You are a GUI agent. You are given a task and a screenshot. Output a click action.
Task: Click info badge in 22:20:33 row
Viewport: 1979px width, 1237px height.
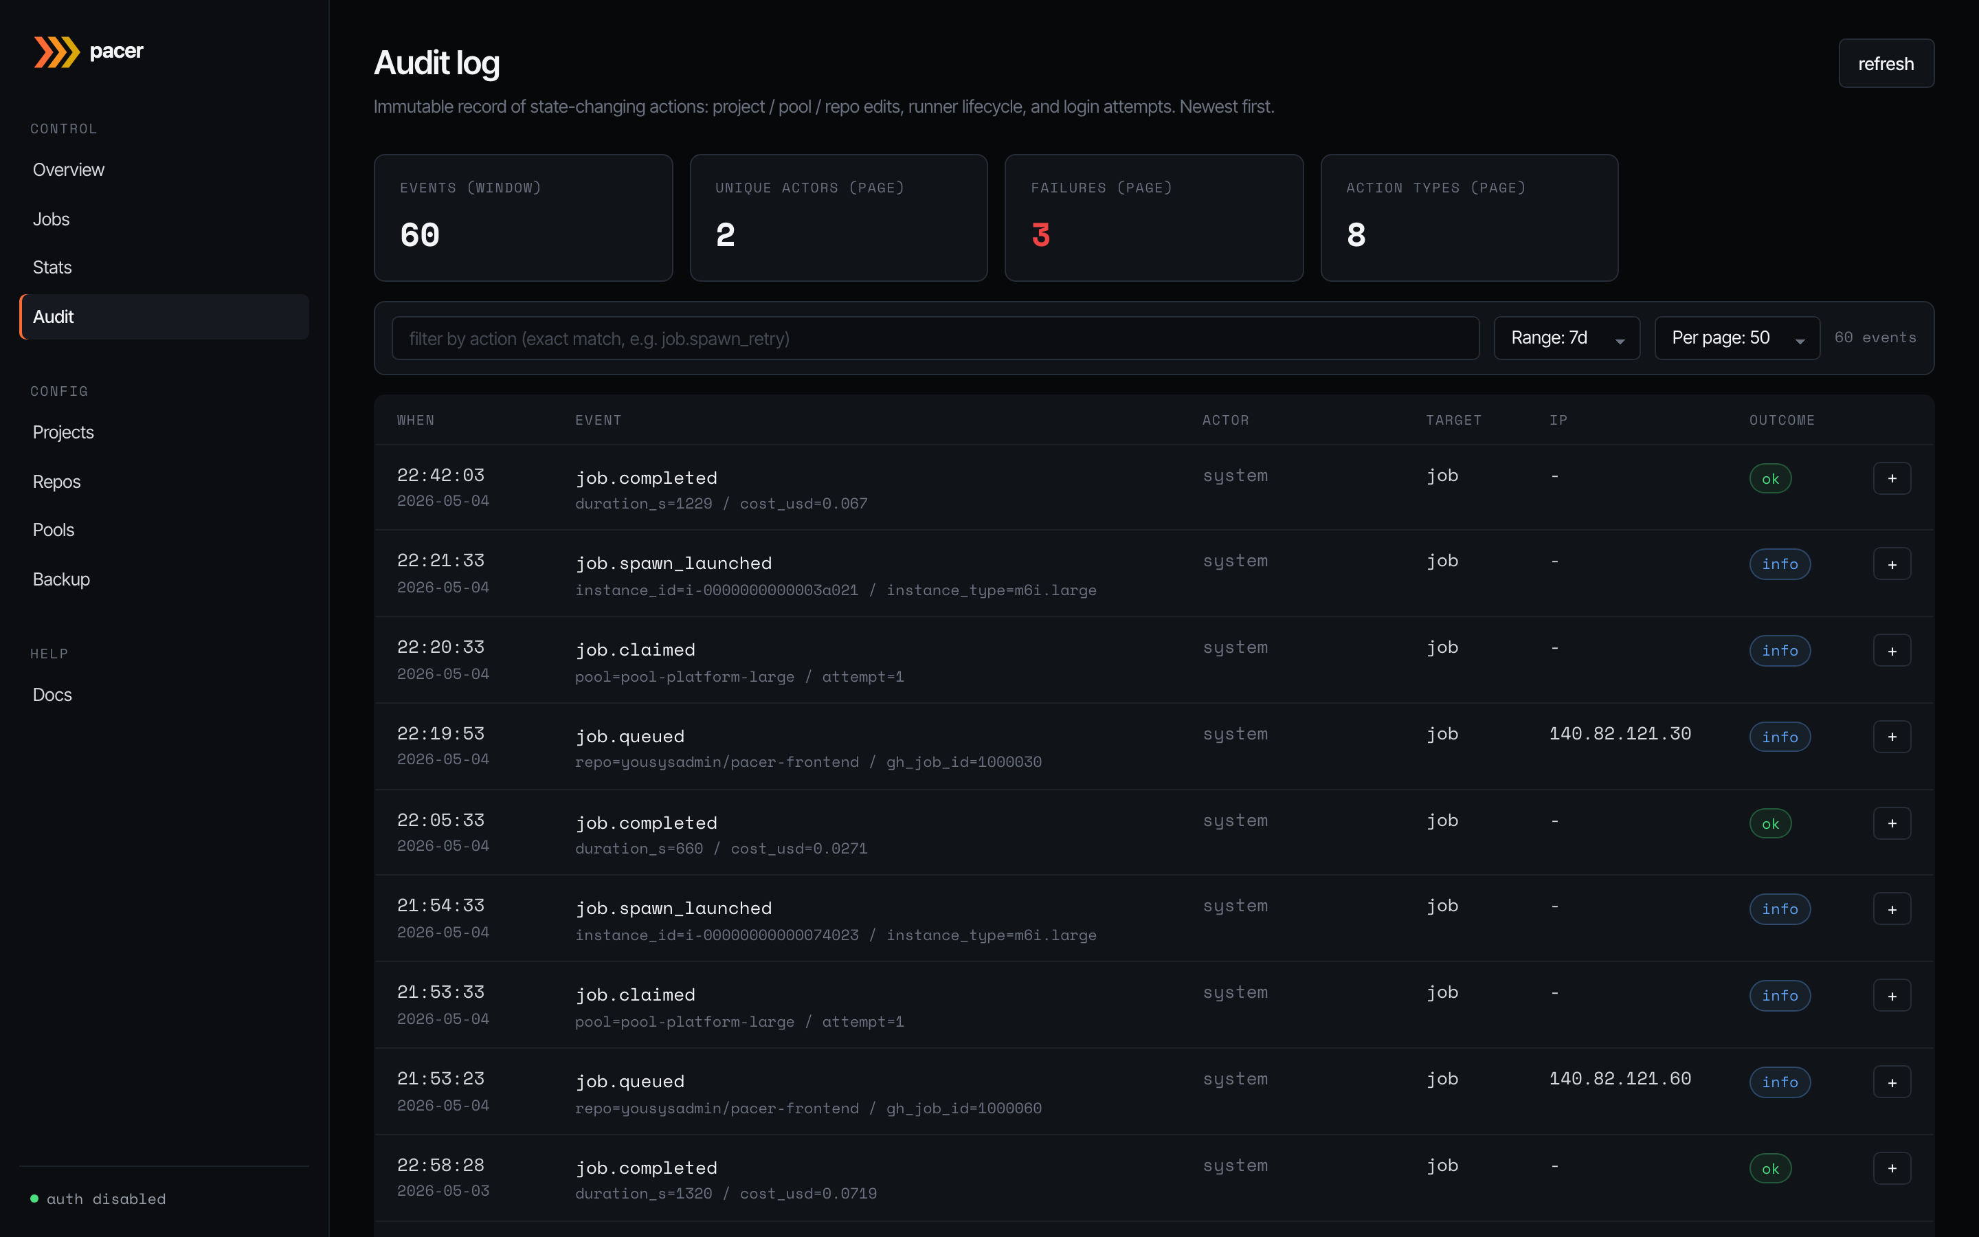(x=1780, y=651)
